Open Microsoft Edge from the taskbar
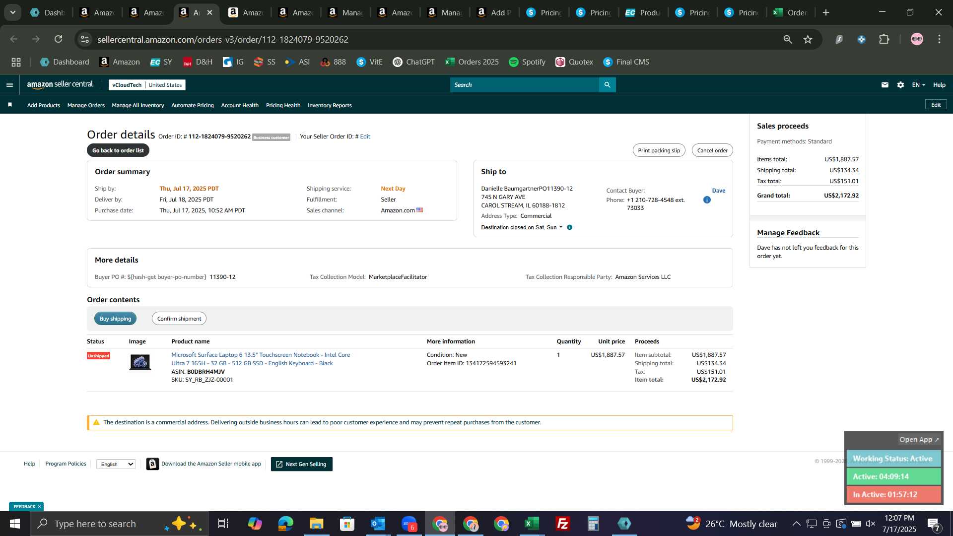953x536 pixels. (286, 524)
